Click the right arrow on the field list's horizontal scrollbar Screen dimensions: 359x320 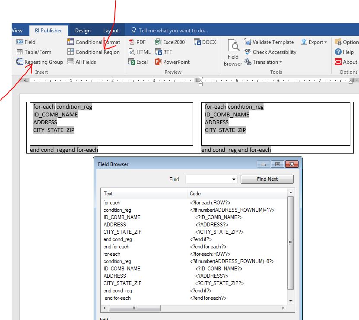tap(283, 308)
